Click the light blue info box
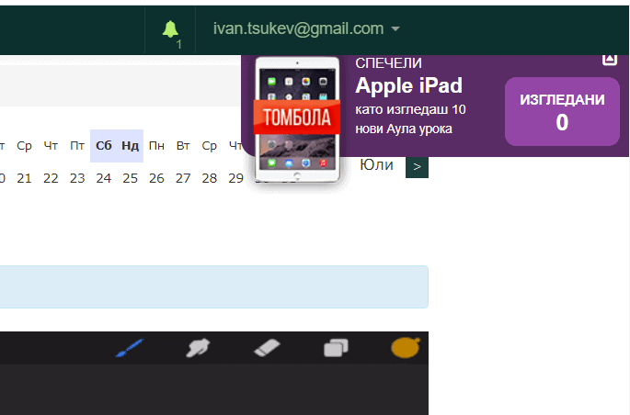Image resolution: width=630 pixels, height=415 pixels. (x=214, y=286)
